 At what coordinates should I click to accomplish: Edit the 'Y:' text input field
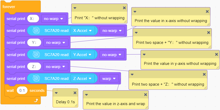(x=34, y=43)
